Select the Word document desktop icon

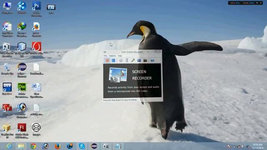click(x=36, y=90)
